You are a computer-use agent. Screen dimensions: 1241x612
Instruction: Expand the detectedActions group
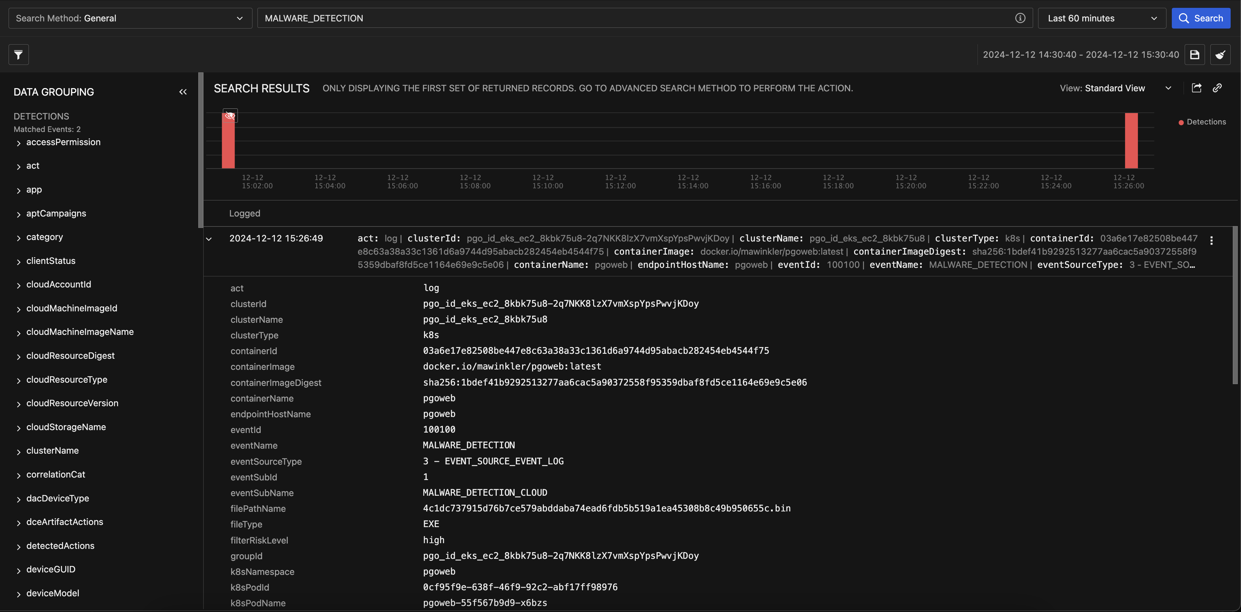[18, 547]
